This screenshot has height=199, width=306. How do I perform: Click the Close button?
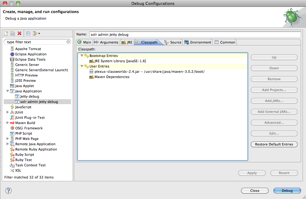click(x=255, y=191)
